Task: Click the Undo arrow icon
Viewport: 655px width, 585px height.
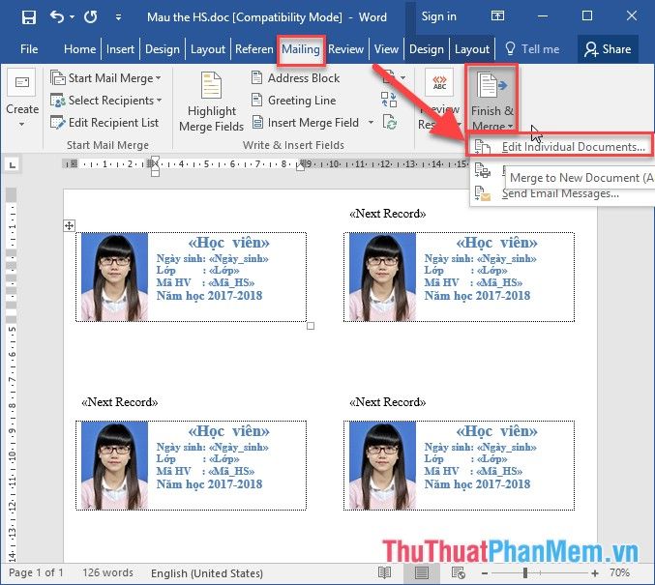Action: pyautogui.click(x=56, y=16)
